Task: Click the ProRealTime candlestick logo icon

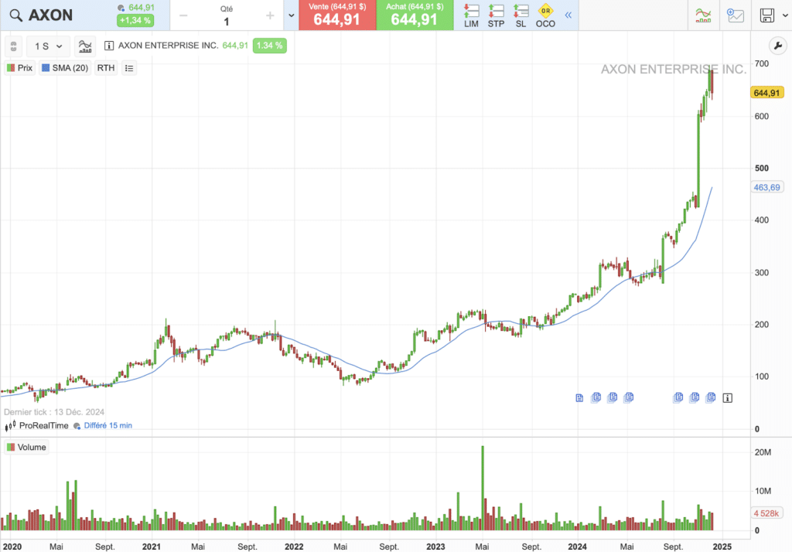Action: [x=10, y=426]
